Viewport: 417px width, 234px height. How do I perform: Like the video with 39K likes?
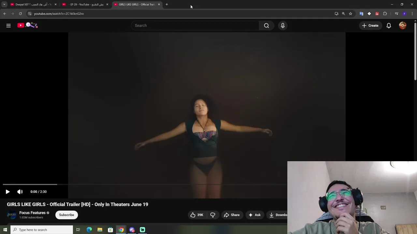coord(197,215)
